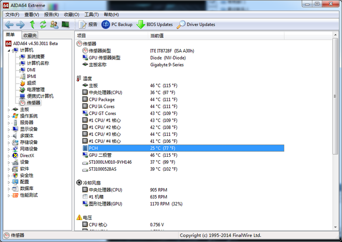The height and width of the screenshot is (242, 342).
Task: Click the 性能测试 benchmark icon
Action: (15, 195)
